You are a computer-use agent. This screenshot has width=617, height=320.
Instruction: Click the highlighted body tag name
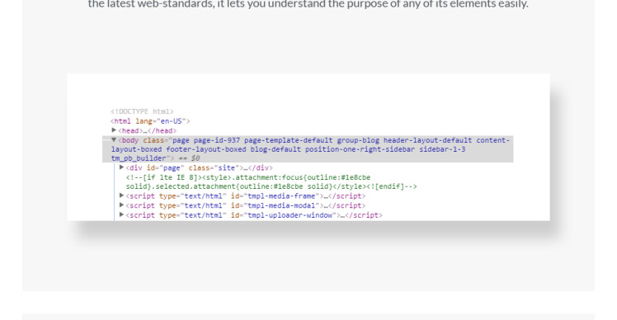click(130, 140)
